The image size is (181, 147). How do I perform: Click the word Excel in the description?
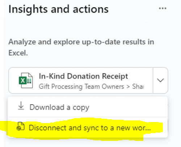point(18,53)
